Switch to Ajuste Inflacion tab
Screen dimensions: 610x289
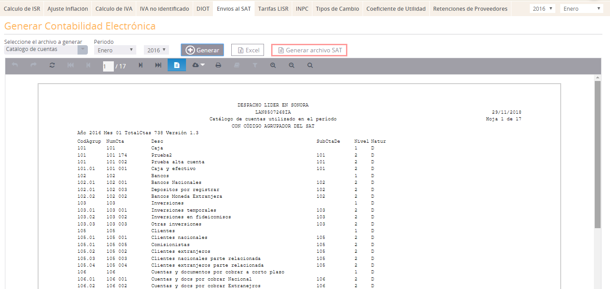(68, 8)
